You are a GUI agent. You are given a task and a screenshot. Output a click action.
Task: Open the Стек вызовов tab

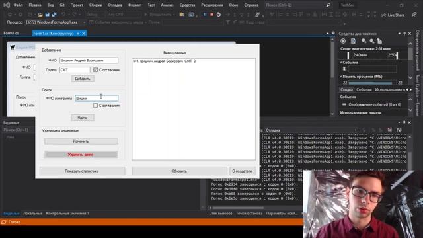pyautogui.click(x=221, y=213)
